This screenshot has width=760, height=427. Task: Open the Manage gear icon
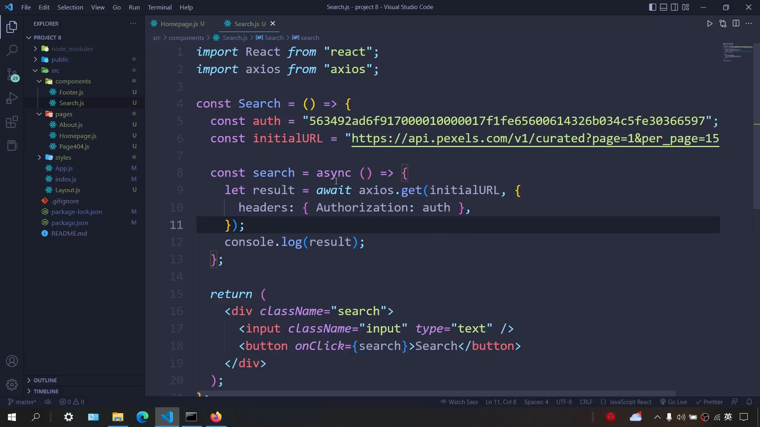[12, 384]
